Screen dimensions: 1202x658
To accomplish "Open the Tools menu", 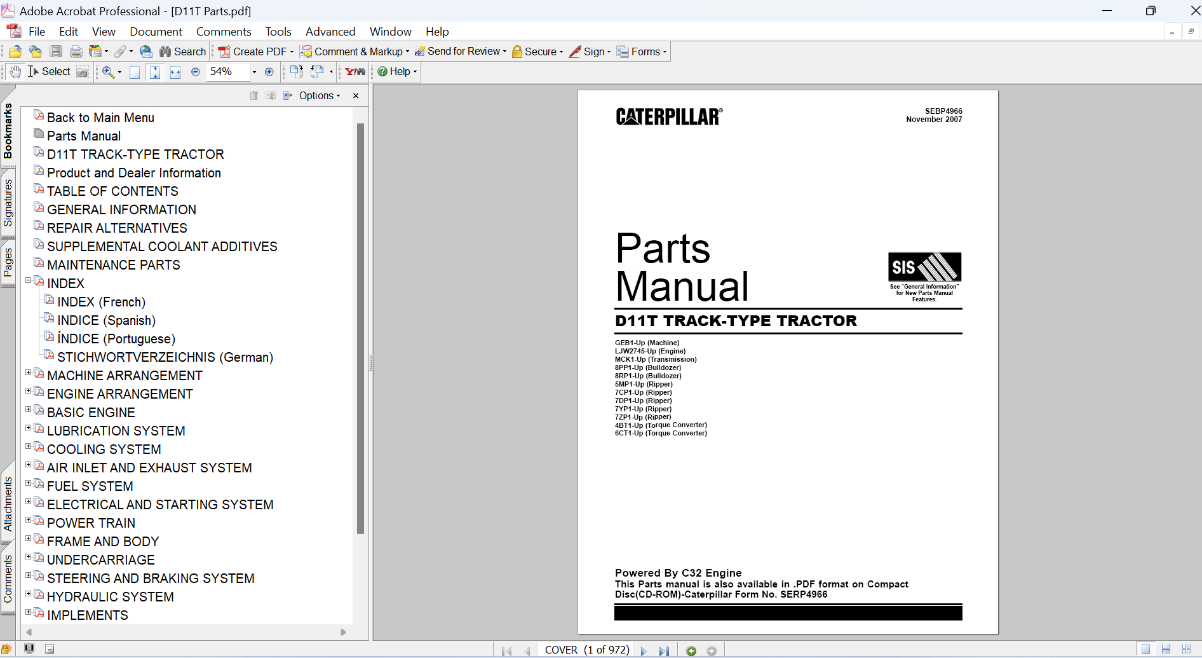I will pos(278,32).
